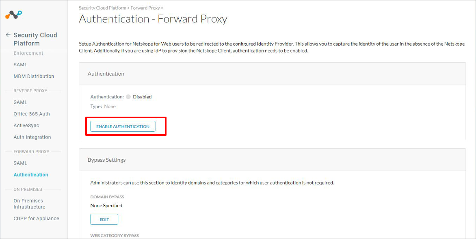Open Security Cloud Platform breadcrumb link
Screen dimensions: 476x239
click(102, 8)
